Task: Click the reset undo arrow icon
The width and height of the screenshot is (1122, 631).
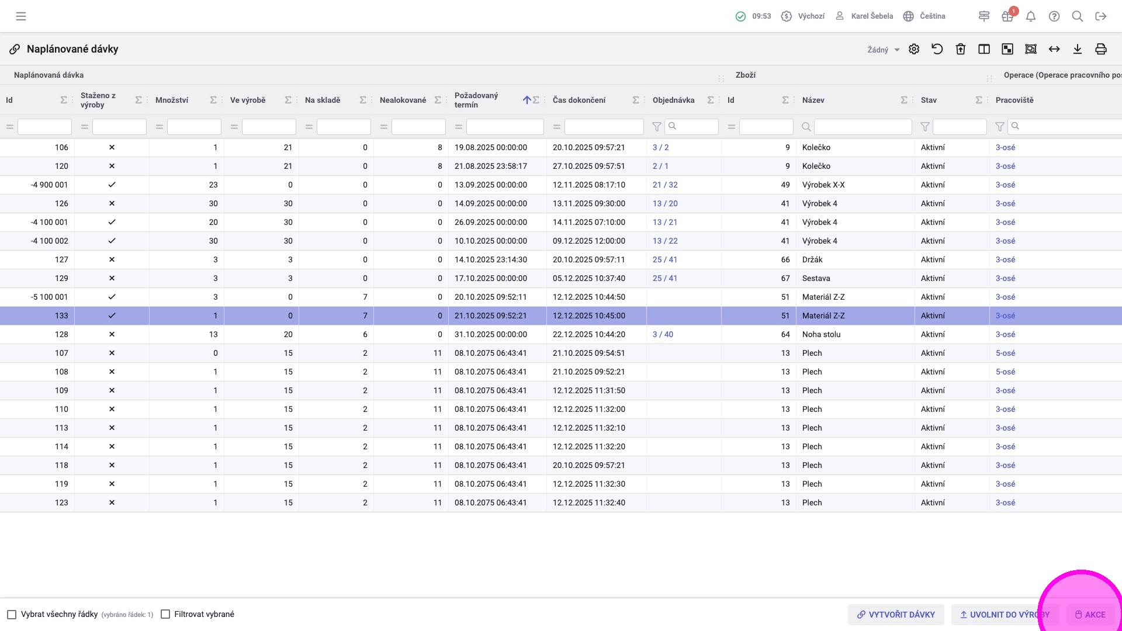Action: click(x=937, y=50)
